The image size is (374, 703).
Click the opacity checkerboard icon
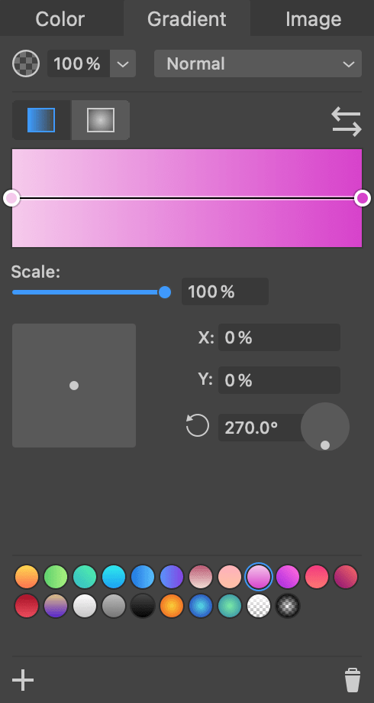[26, 63]
